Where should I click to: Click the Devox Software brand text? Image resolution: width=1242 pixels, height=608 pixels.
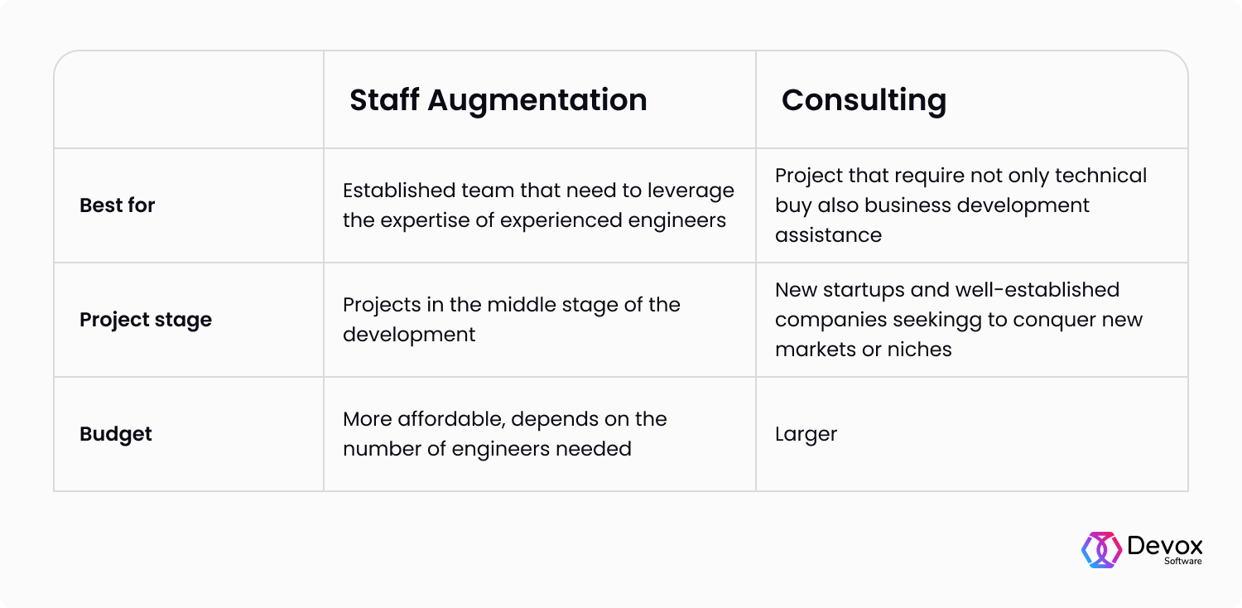[x=1165, y=550]
